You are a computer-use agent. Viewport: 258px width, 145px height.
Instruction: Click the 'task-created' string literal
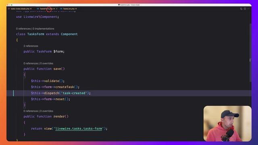click(74, 93)
